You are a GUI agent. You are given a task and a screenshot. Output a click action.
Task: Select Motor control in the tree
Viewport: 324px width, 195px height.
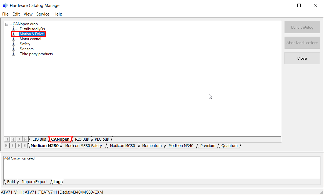(x=30, y=39)
